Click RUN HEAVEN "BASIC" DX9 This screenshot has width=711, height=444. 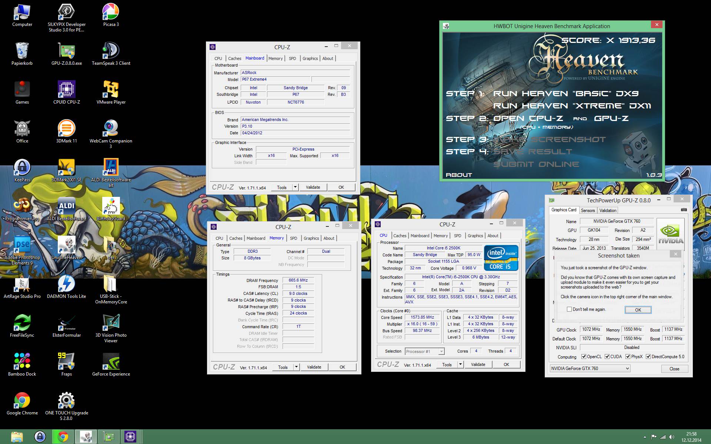566,94
